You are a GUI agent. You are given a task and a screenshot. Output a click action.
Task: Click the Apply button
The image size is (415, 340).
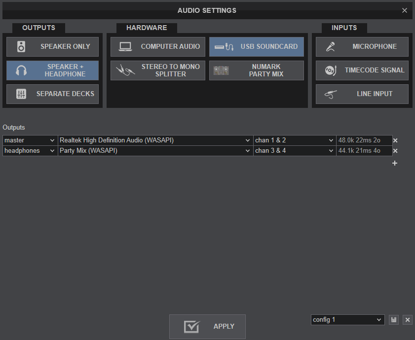point(207,327)
